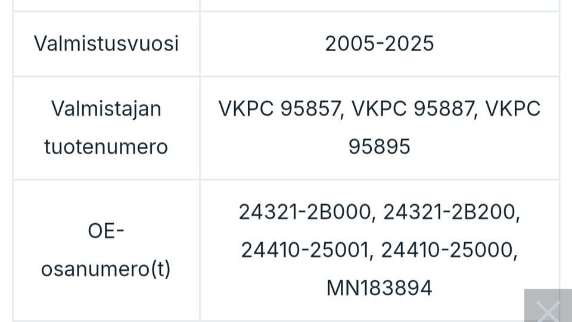Image resolution: width=572 pixels, height=322 pixels.
Task: Click the OE- label text
Action: (x=105, y=231)
